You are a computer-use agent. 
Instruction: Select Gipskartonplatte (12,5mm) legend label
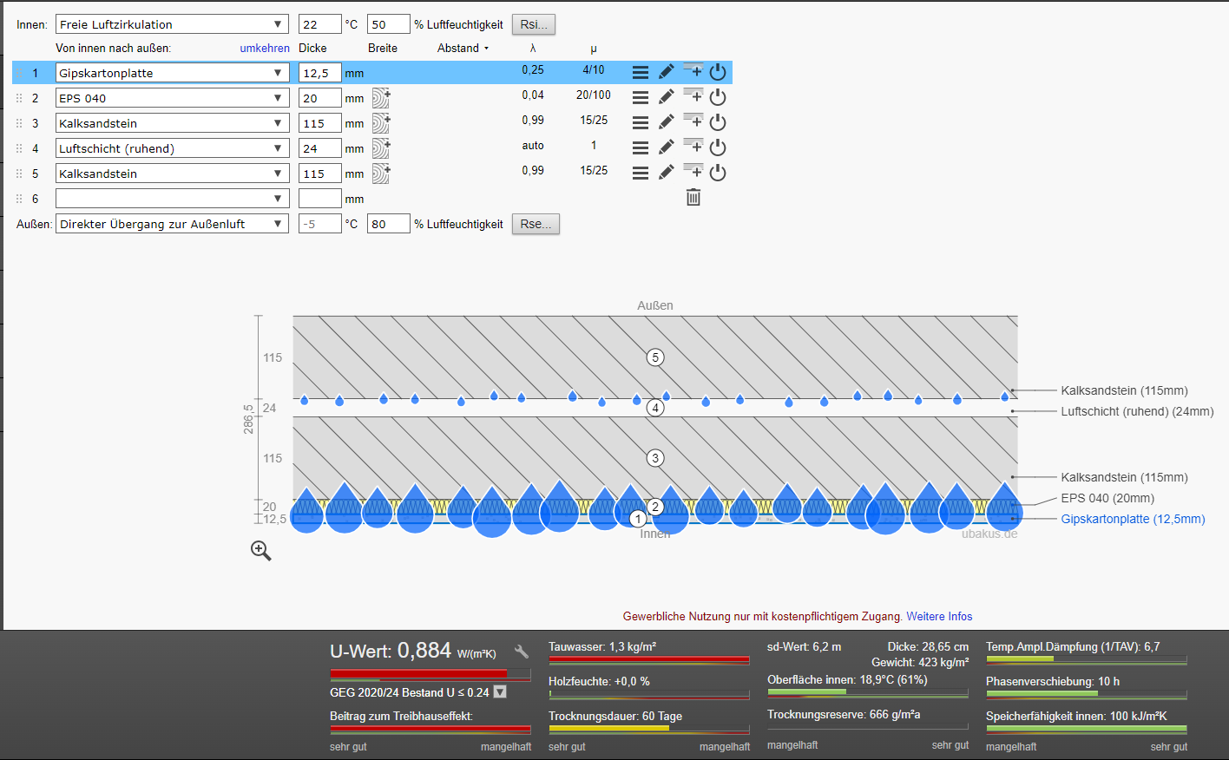click(x=1133, y=519)
